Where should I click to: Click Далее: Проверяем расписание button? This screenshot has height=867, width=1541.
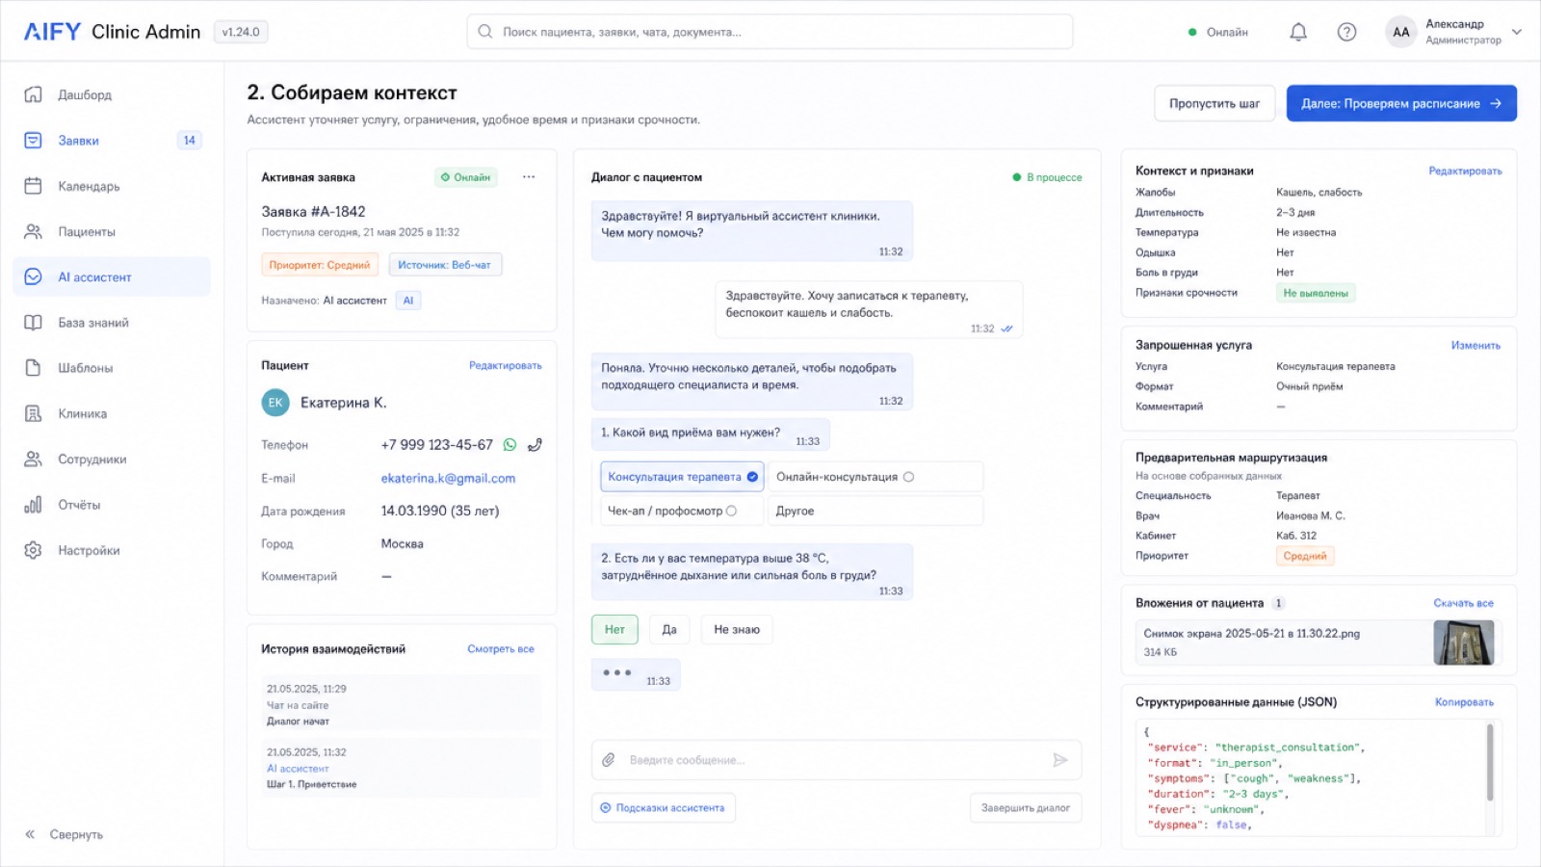point(1401,103)
